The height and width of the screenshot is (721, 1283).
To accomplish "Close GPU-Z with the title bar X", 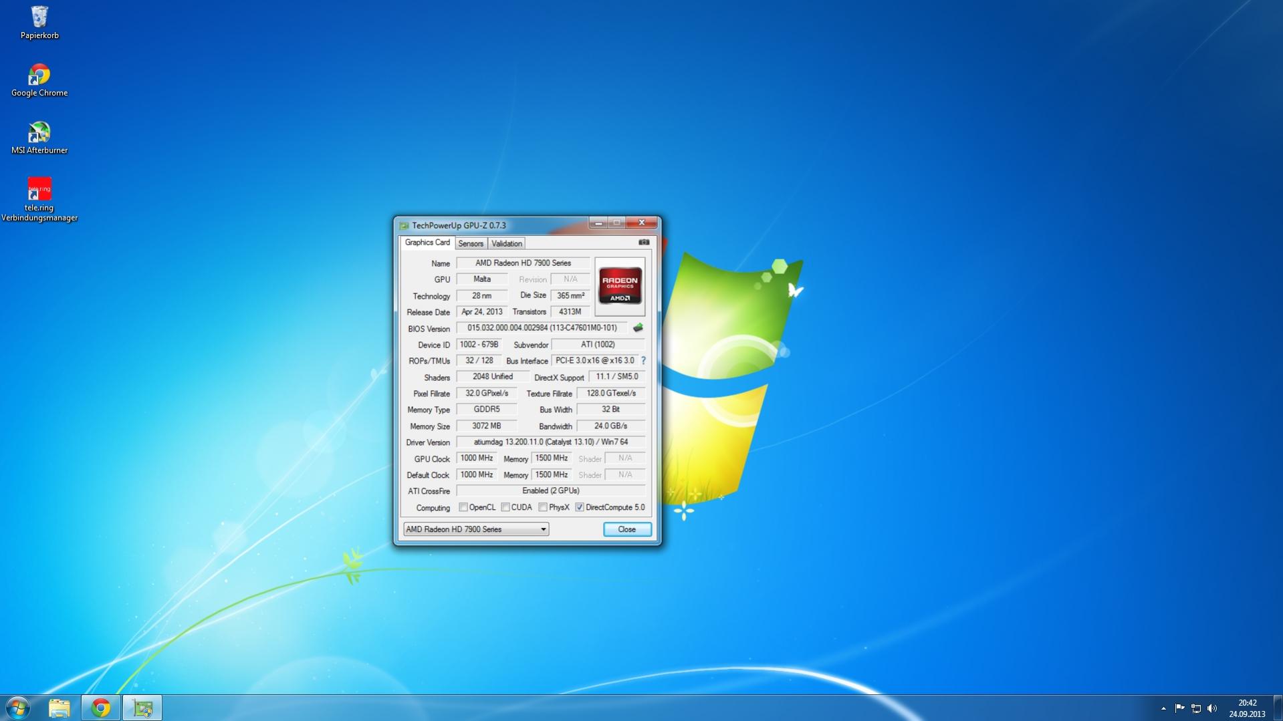I will pos(642,223).
